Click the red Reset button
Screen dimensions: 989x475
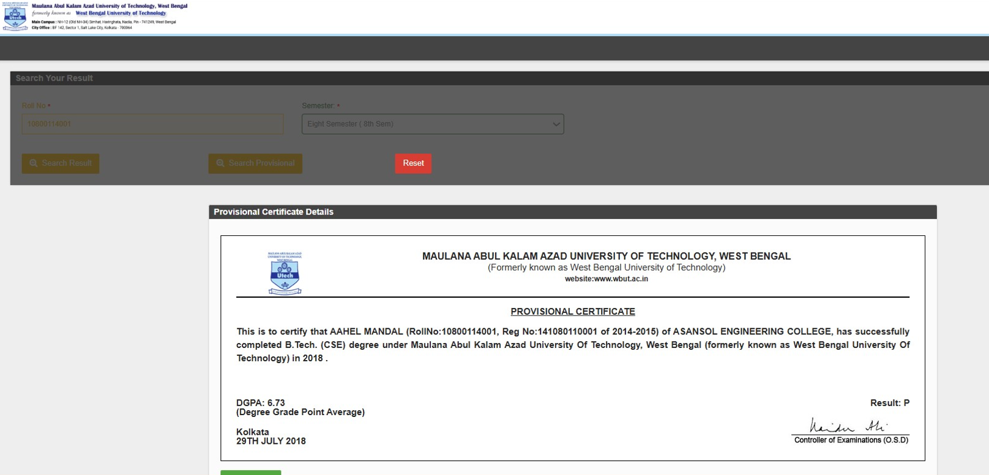pos(413,163)
